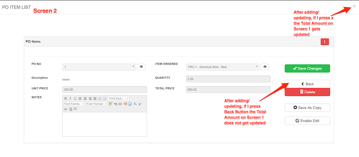Click the description value 'sssss'
Screen dimensions: 359x157
click(66, 79)
